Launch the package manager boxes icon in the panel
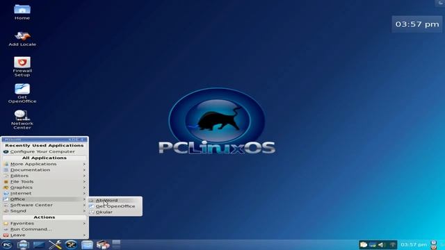The width and height of the screenshot is (445, 250). tap(103, 244)
